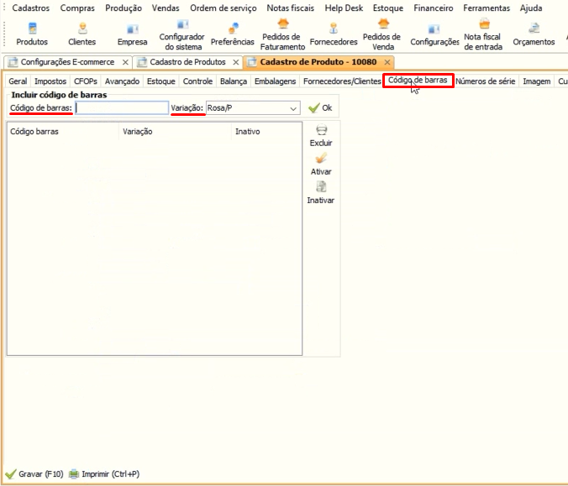Open the Configurações toolbar icon

click(x=434, y=29)
